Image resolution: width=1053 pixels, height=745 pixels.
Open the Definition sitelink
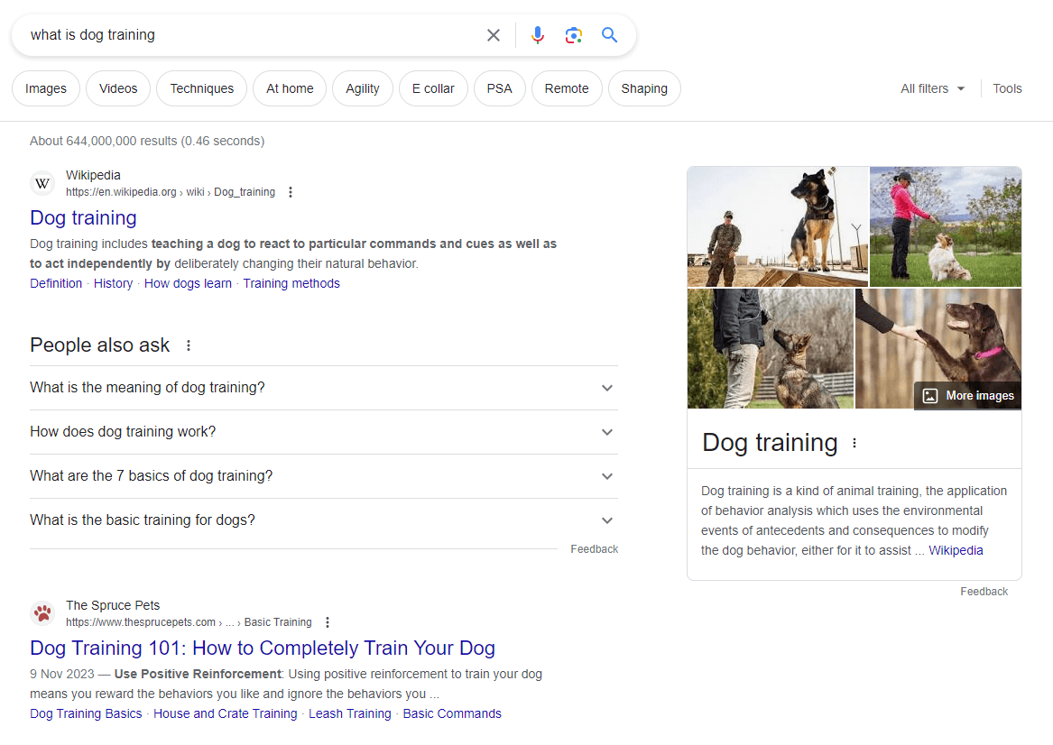[x=56, y=284]
